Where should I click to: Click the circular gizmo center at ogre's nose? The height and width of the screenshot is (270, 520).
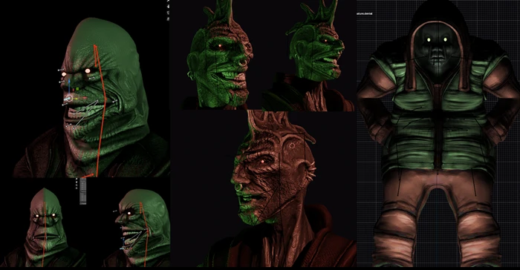pyautogui.click(x=69, y=99)
